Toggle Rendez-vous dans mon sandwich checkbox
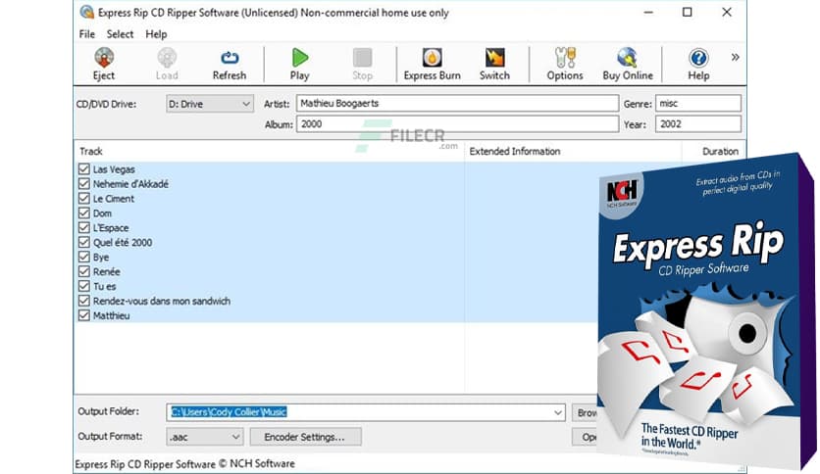 [x=83, y=300]
